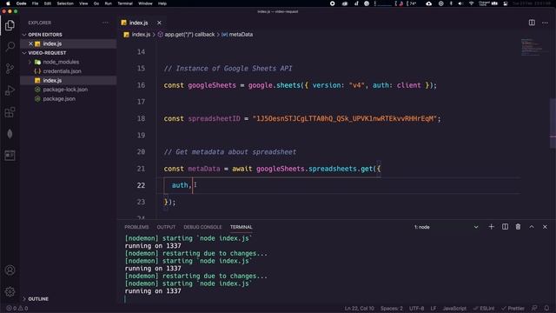The height and width of the screenshot is (313, 556).
Task: Open the volume icon in macOS menu bar
Action: click(x=460, y=3)
